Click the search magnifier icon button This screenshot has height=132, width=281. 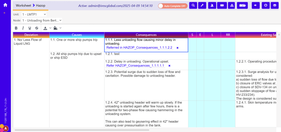tap(193, 5)
